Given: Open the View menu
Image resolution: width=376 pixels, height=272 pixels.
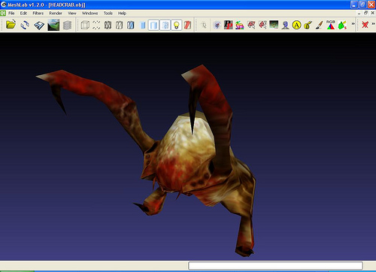Looking at the screenshot, I should coord(72,14).
